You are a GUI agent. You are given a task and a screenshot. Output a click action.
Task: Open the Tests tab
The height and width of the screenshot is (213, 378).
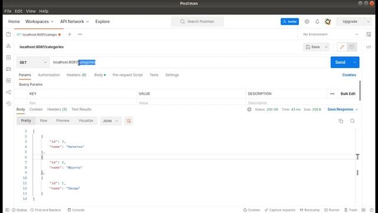(x=154, y=75)
